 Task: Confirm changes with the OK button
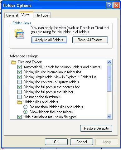click(56, 142)
